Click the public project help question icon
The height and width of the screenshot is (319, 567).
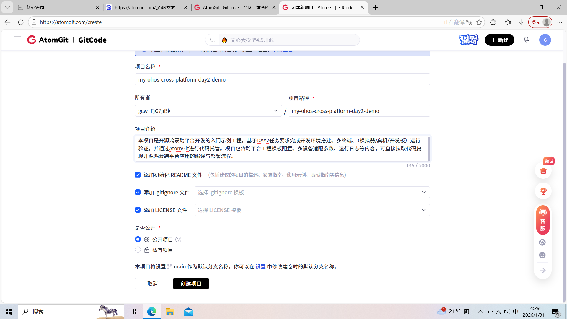click(x=178, y=240)
